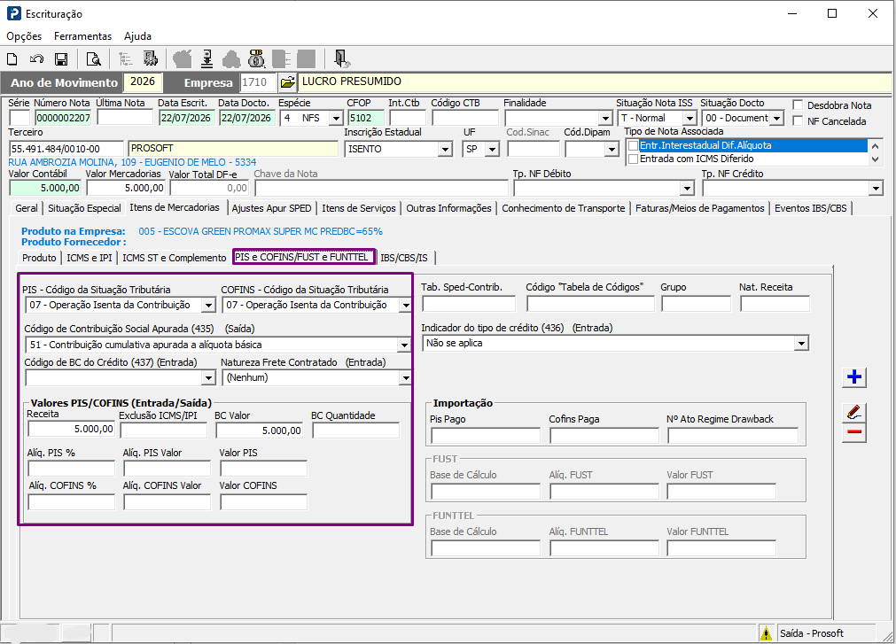
Task: Click the New document toolbar icon
Action: click(x=12, y=58)
